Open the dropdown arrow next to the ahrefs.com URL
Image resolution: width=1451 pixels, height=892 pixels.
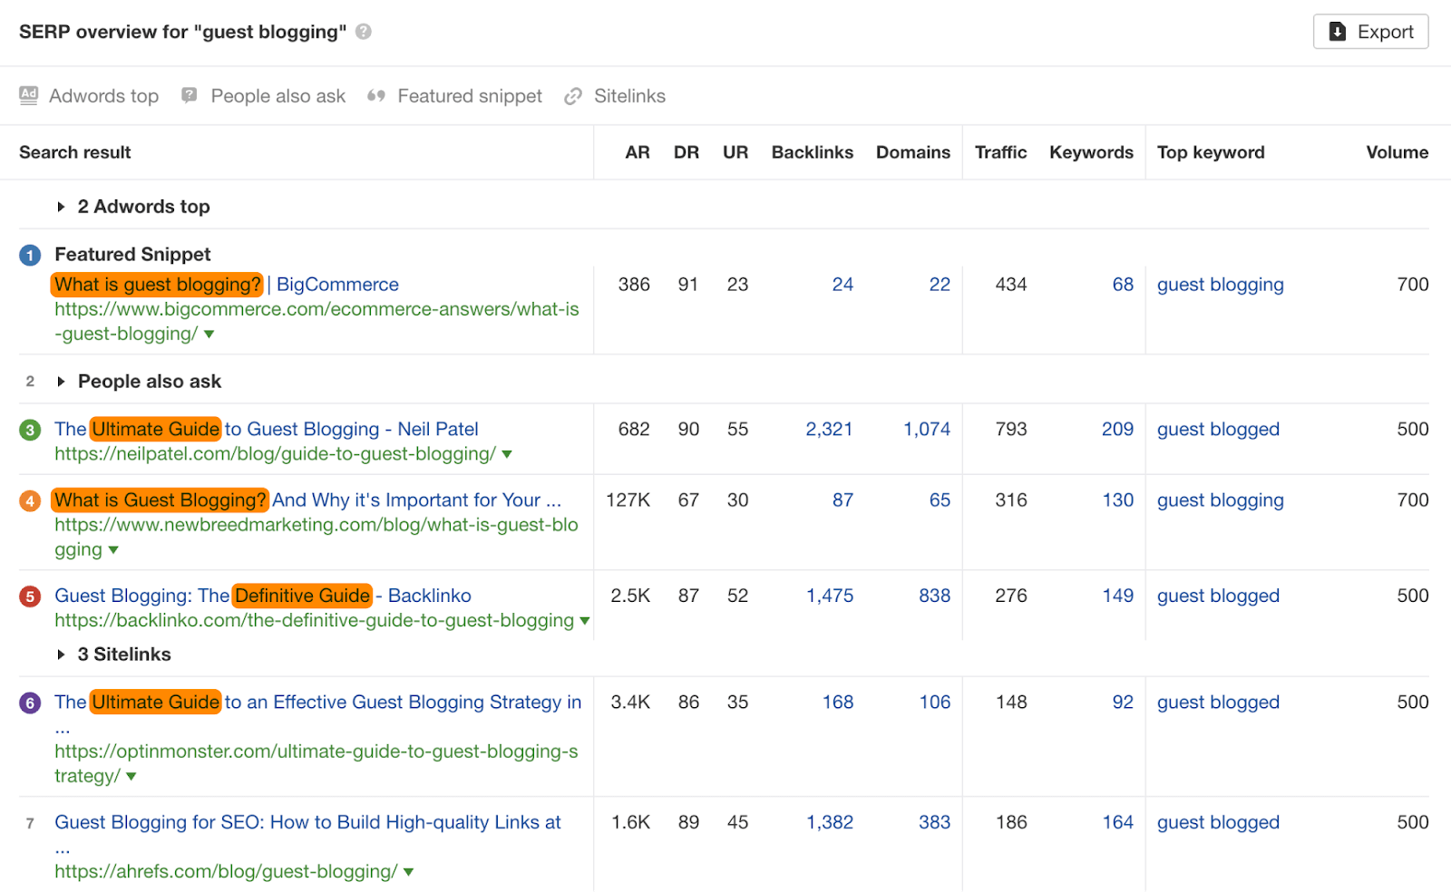408,871
